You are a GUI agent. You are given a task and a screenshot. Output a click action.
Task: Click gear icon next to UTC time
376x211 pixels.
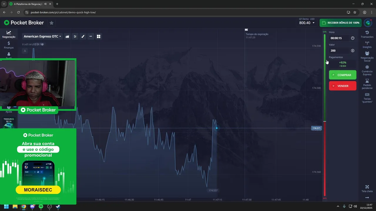pyautogui.click(x=42, y=44)
